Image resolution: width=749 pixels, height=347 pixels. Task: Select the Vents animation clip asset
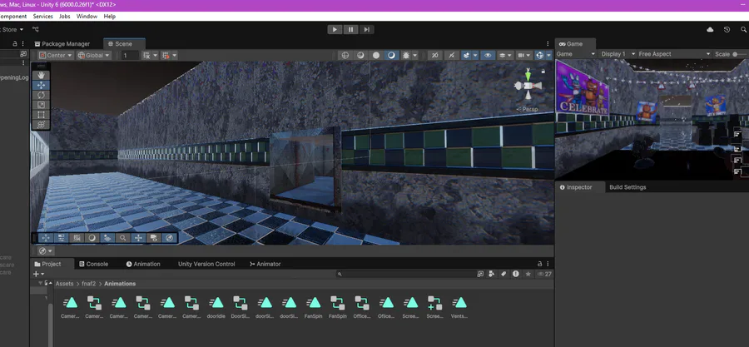[459, 307]
